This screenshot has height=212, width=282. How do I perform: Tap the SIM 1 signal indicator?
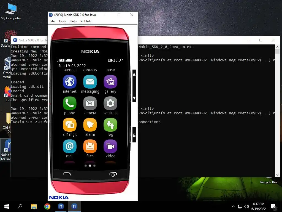tap(61, 60)
